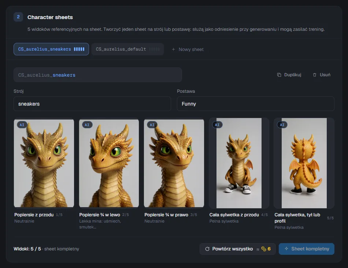
Task: Click the AI badge on Popiersie ¾ w lewo
Action: (x=87, y=125)
